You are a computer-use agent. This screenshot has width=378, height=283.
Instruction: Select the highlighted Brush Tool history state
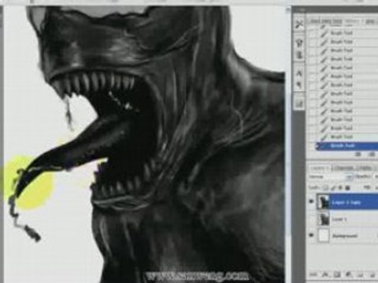(346, 145)
